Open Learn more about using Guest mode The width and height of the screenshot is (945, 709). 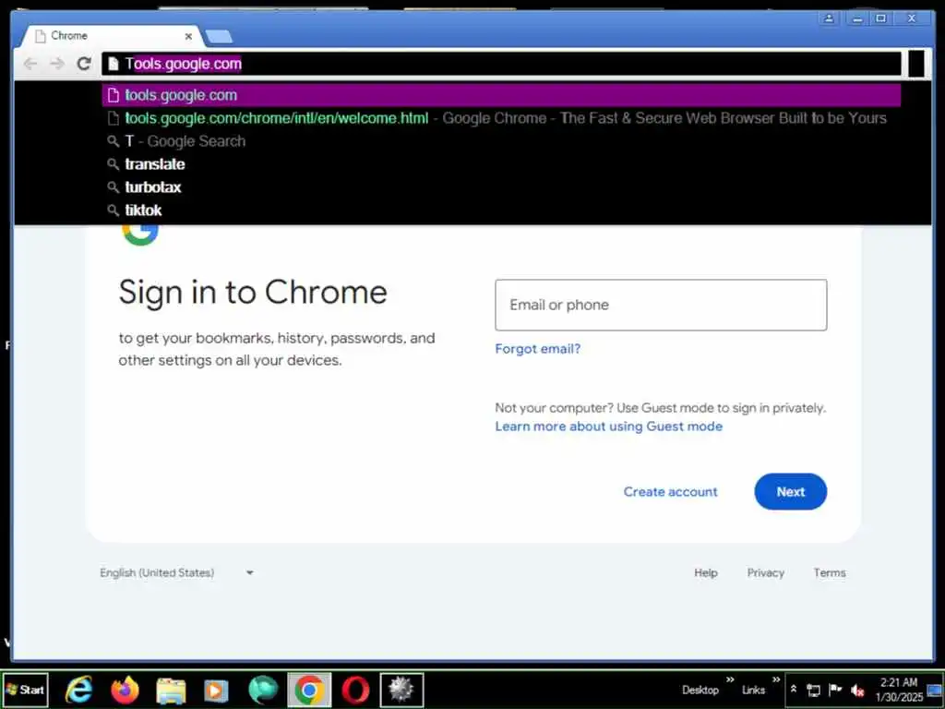(609, 427)
